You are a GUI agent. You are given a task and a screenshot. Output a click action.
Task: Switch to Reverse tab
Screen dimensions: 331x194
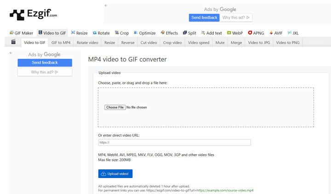pos(128,43)
